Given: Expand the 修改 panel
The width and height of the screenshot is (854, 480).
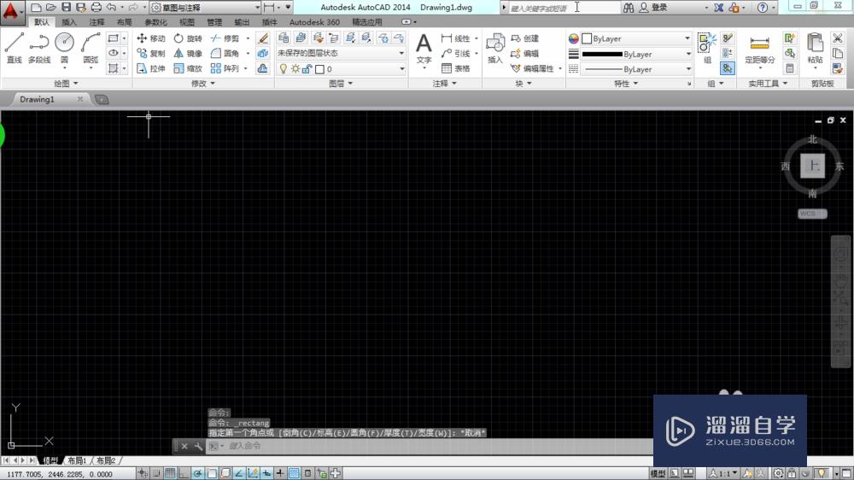Looking at the screenshot, I should pos(203,84).
